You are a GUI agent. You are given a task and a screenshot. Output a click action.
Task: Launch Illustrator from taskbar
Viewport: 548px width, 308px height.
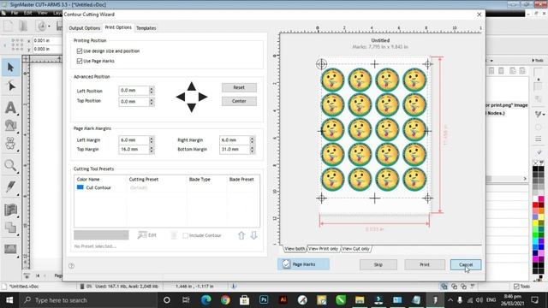point(283,300)
